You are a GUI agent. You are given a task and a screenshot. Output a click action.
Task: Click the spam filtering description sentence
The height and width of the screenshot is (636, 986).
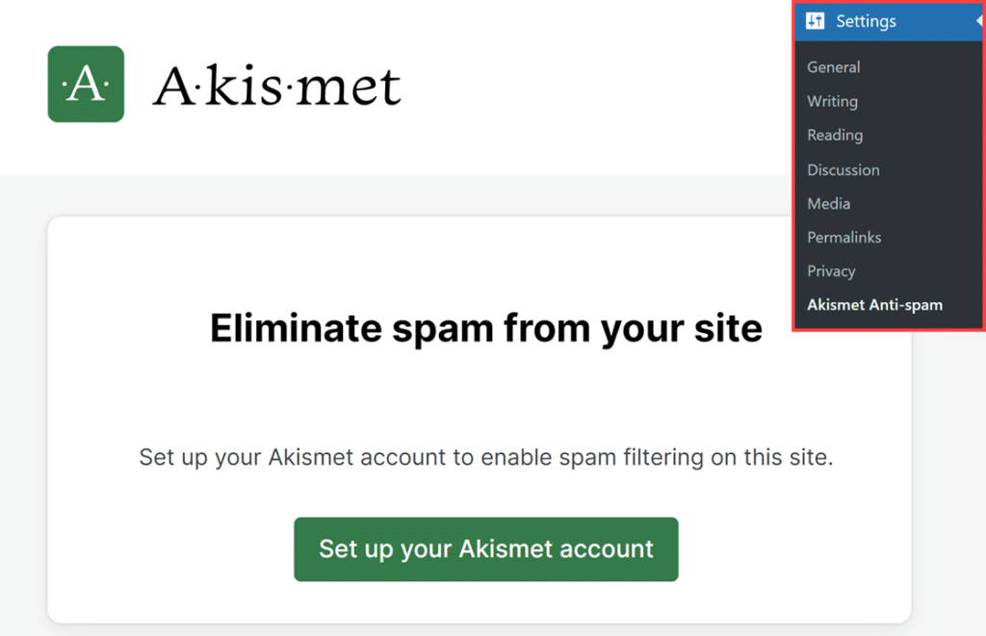484,457
